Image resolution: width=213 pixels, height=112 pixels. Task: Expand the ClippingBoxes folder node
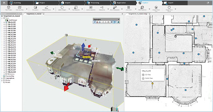click(x=2, y=78)
